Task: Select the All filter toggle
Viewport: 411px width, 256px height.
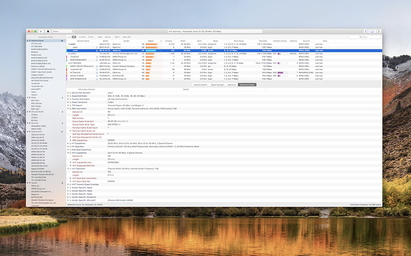Action: (x=74, y=37)
